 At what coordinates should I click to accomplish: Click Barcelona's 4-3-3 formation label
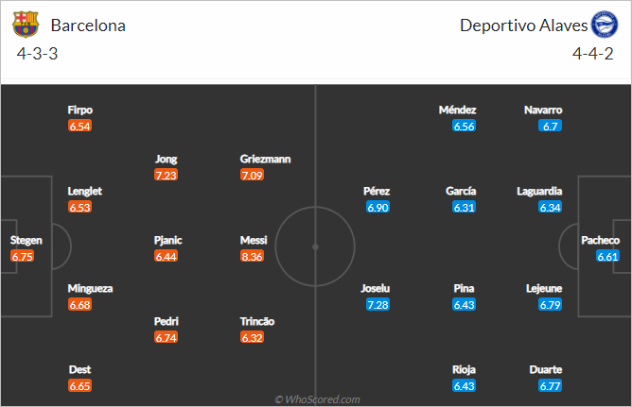click(x=37, y=54)
